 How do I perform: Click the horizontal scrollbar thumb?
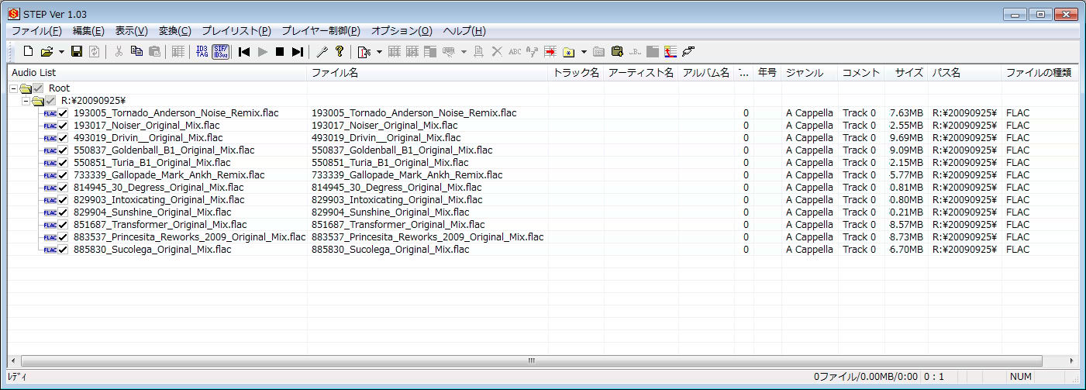click(x=531, y=361)
